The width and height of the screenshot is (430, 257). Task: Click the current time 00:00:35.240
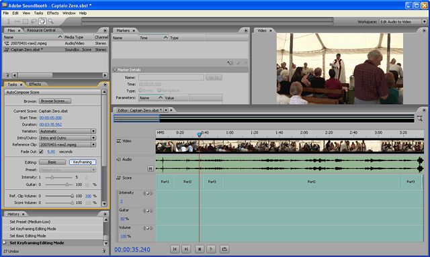132,250
